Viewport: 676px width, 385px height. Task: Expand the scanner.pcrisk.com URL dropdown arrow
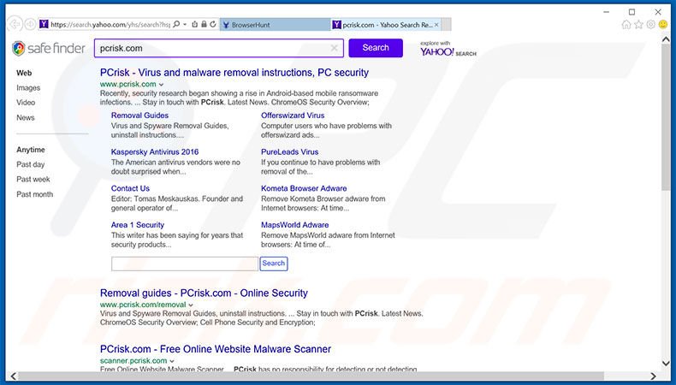[x=172, y=361]
